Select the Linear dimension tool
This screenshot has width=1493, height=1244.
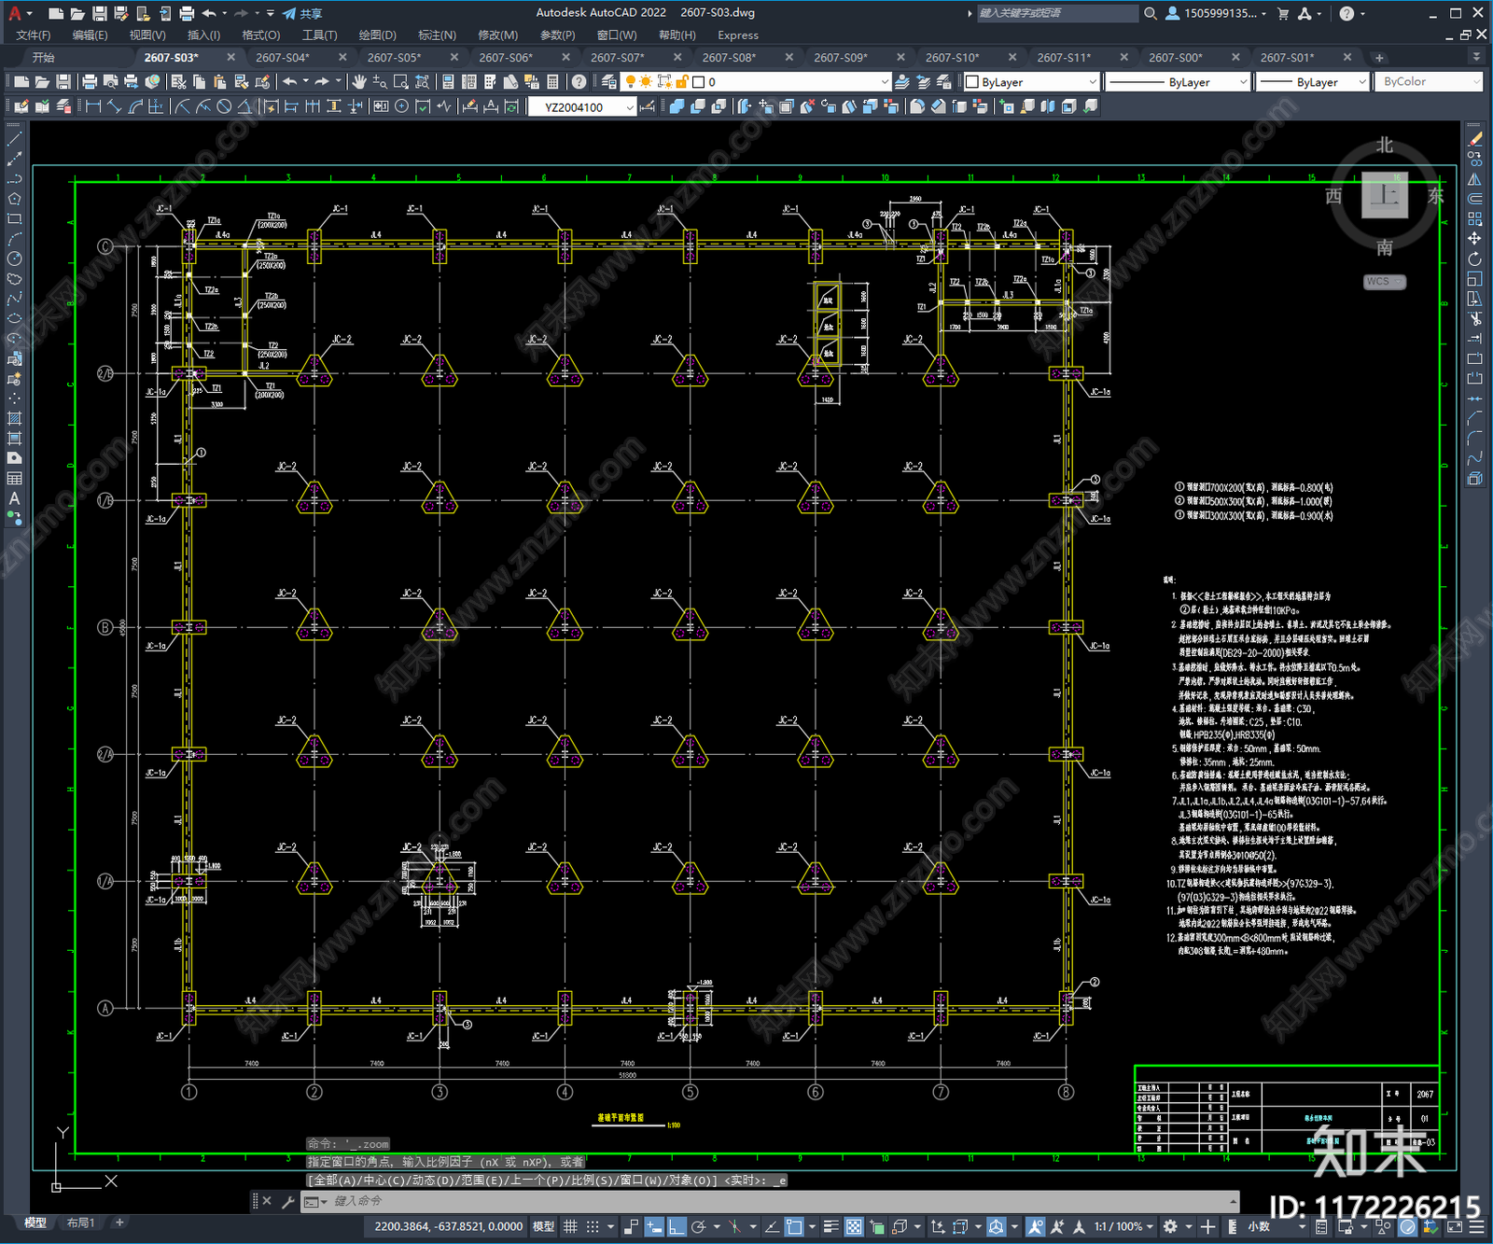[93, 106]
